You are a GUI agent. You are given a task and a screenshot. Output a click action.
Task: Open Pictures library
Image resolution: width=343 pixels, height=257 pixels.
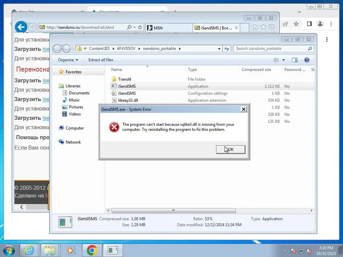pos(76,107)
